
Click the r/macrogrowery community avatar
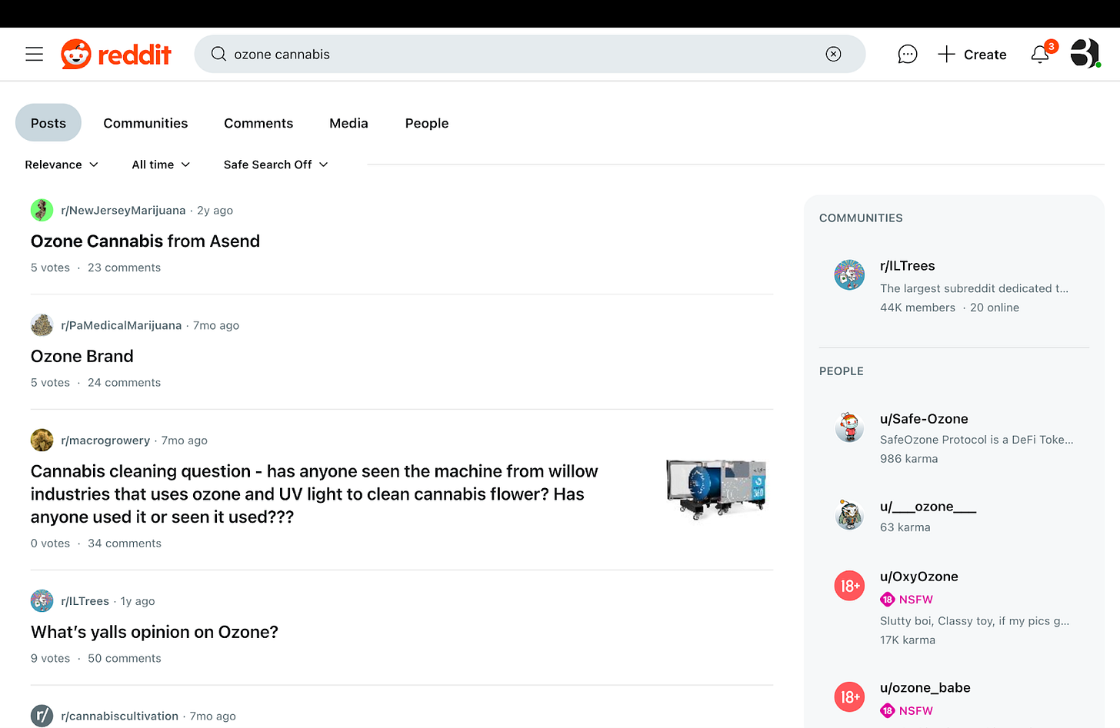[x=42, y=440]
